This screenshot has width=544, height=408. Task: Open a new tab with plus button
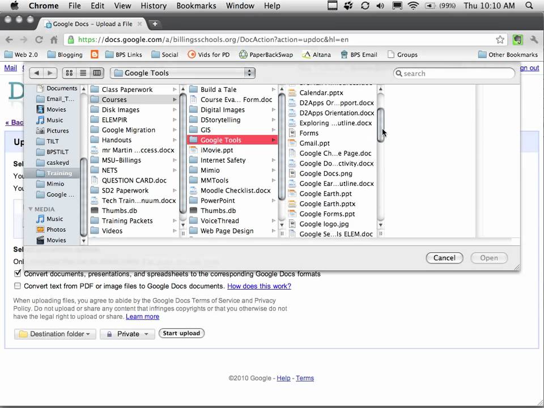155,24
